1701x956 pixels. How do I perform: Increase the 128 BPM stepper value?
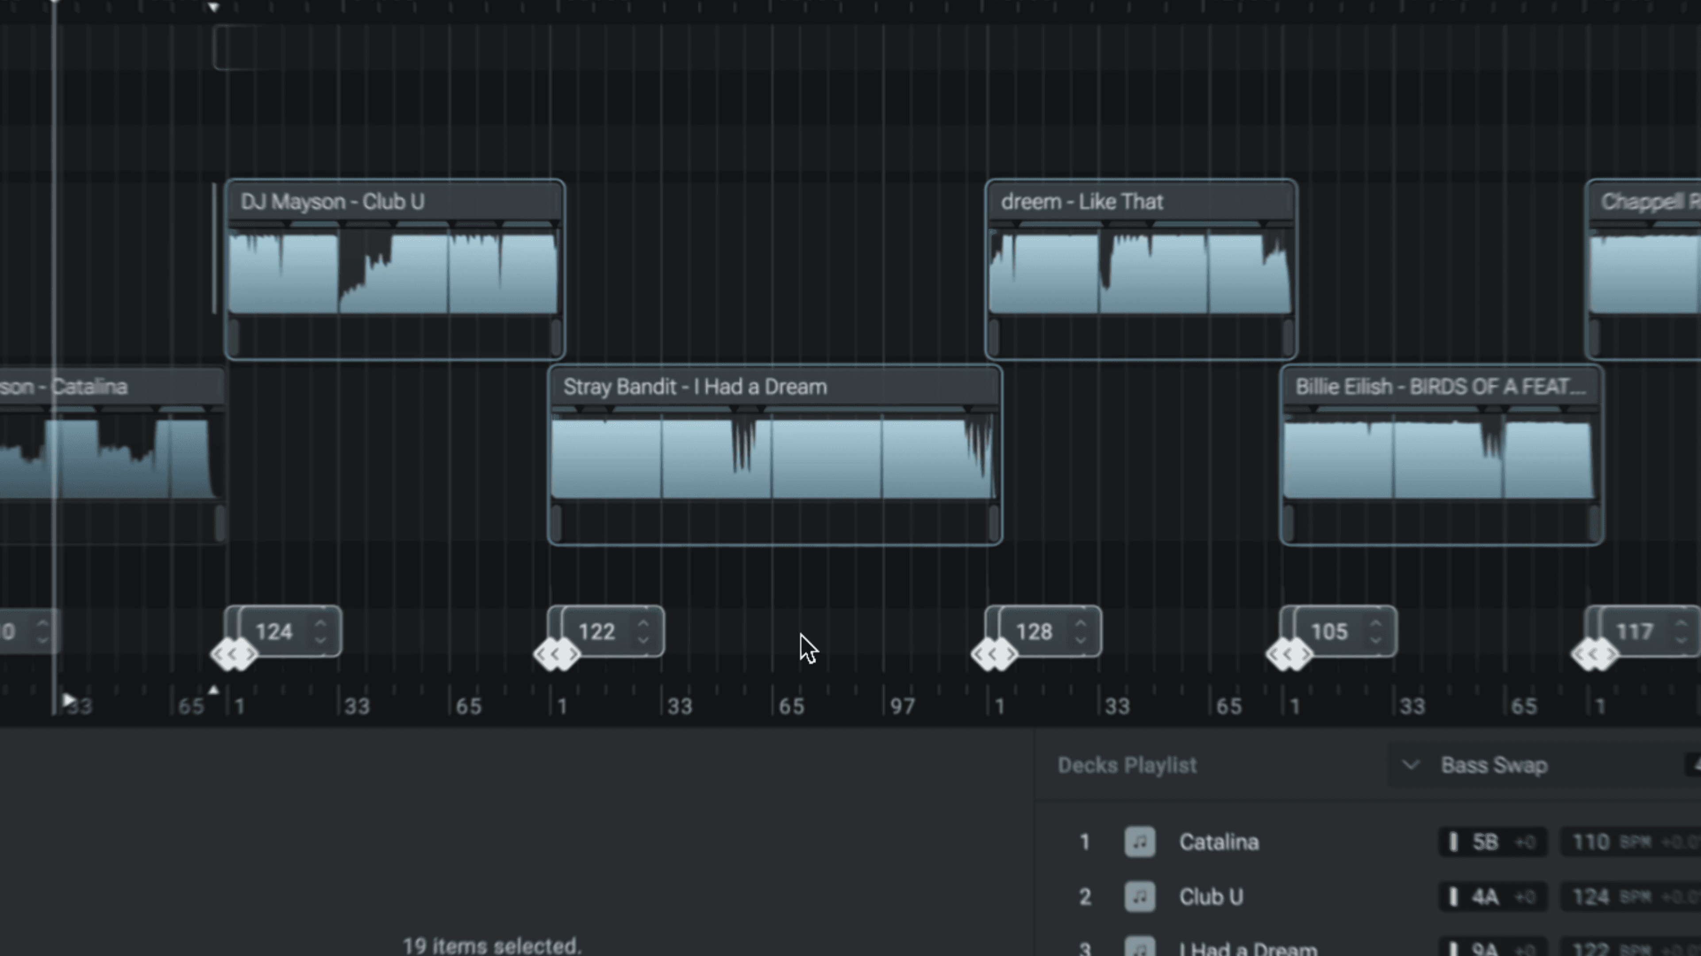(1080, 624)
